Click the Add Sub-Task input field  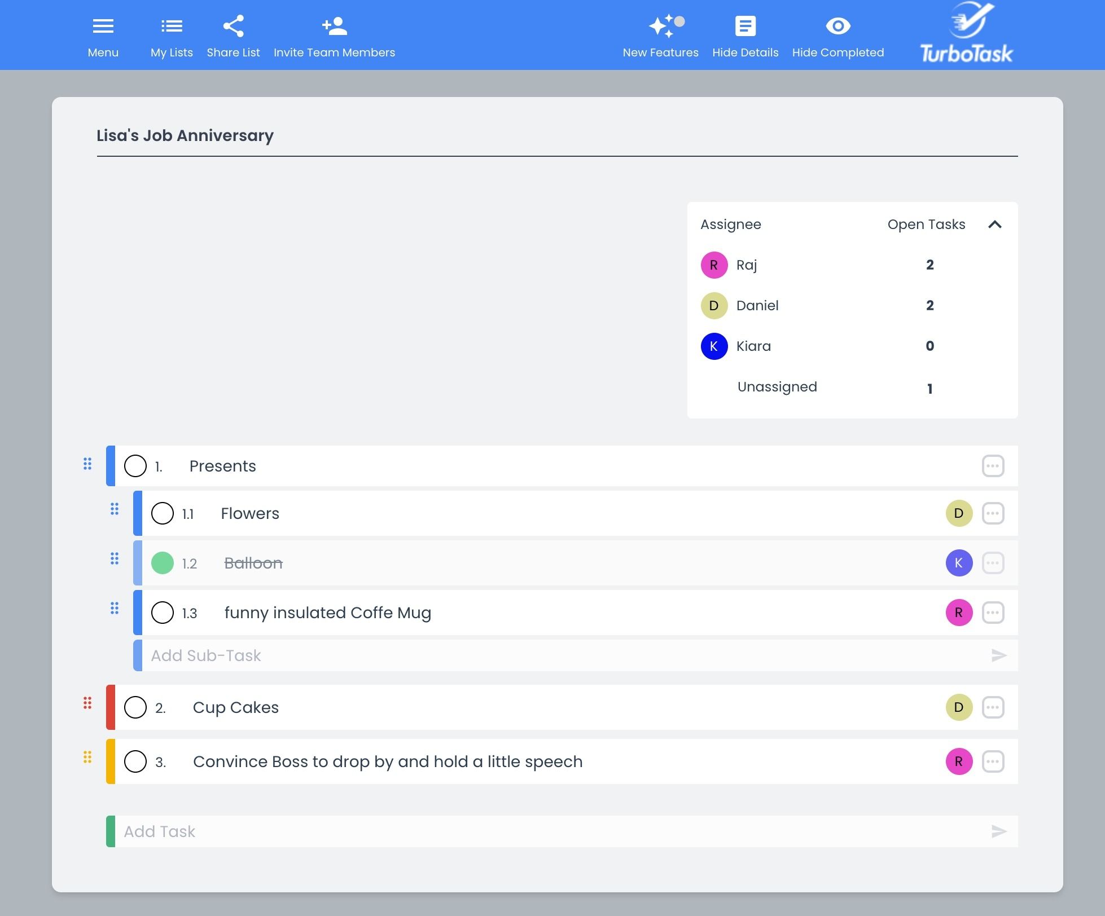395,655
